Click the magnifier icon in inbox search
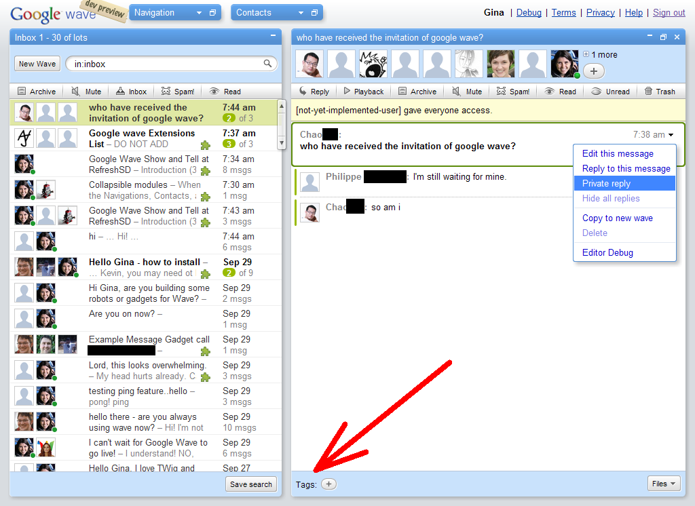 click(x=267, y=64)
